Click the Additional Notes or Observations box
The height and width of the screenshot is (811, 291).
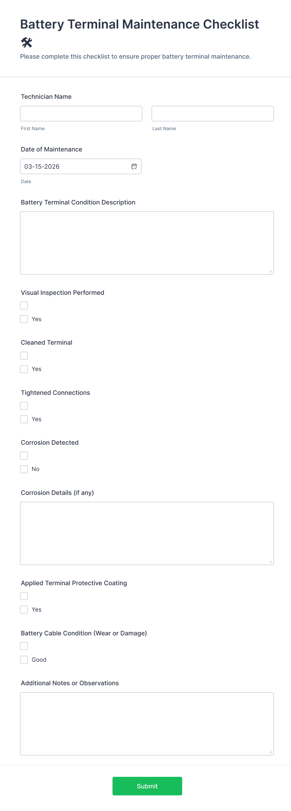[x=147, y=724]
